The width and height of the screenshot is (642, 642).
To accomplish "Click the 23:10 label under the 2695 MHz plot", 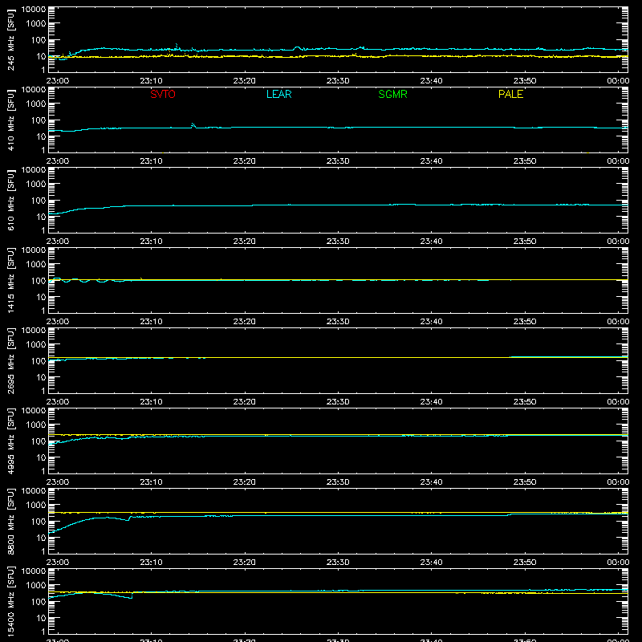I will [151, 402].
